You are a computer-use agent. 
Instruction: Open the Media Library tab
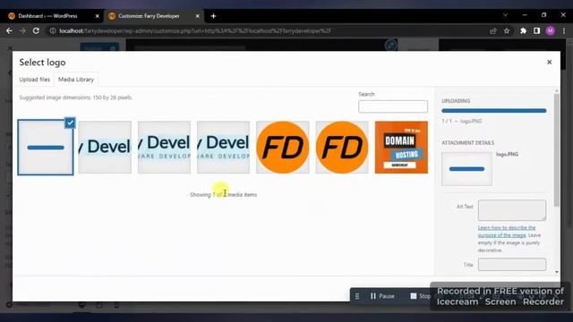pos(76,80)
